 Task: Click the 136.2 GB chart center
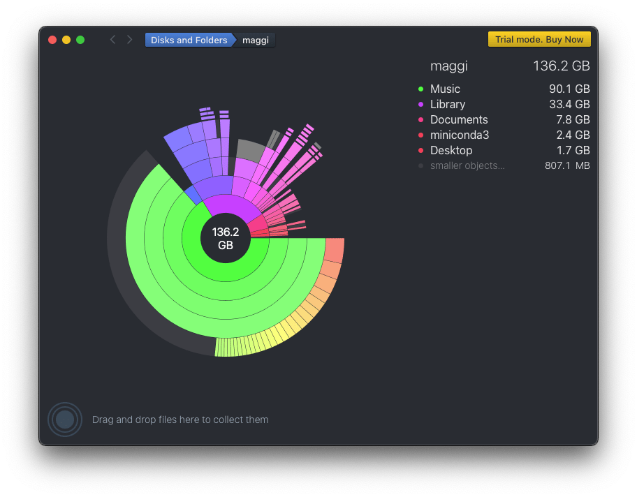pos(226,238)
